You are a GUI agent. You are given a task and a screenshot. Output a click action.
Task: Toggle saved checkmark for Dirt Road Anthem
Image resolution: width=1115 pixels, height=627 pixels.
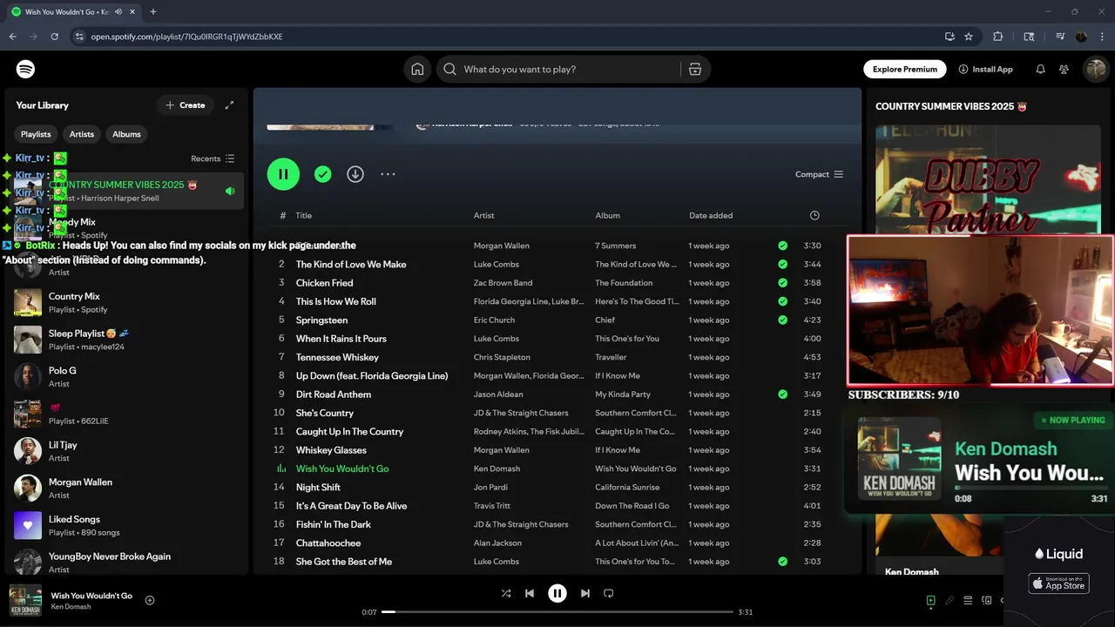coord(783,394)
